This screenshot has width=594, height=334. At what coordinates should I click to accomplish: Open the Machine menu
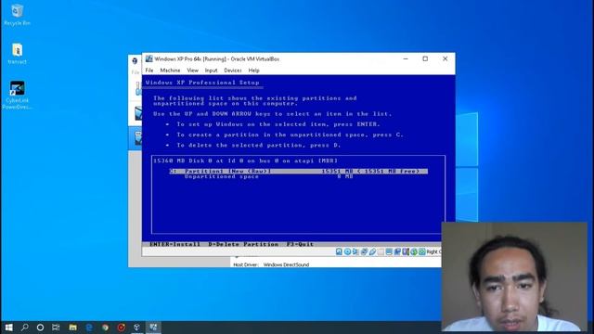coord(170,71)
